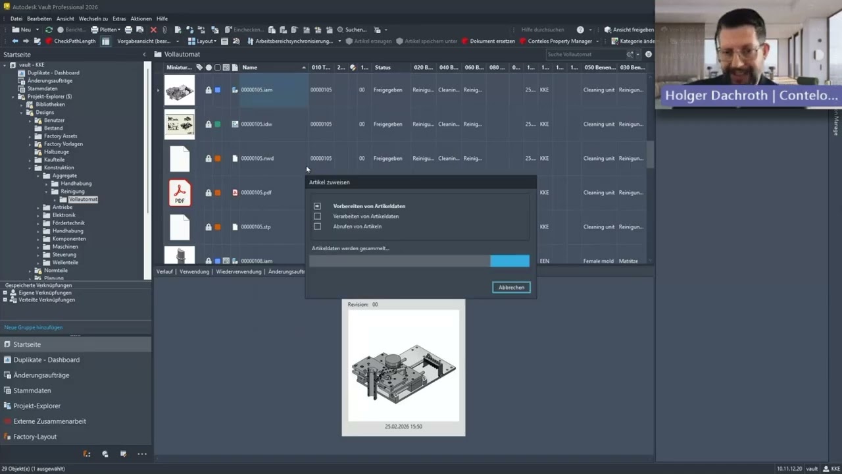
Task: Click more options dots in navigation strip
Action: pos(142,454)
